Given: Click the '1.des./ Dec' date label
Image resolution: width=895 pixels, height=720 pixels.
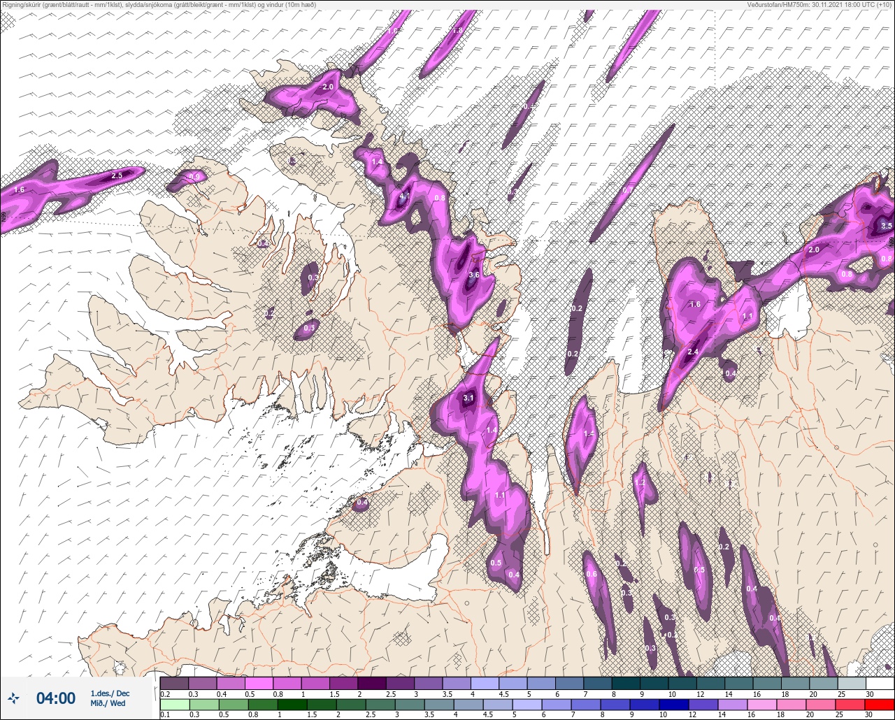Looking at the screenshot, I should pos(110,693).
